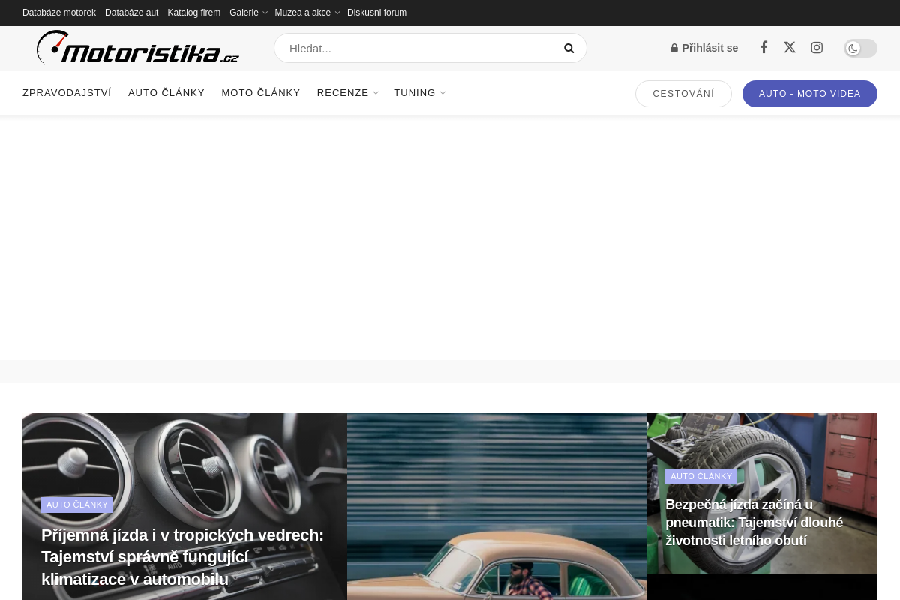
Task: Click the Cestování button
Action: [x=683, y=94]
